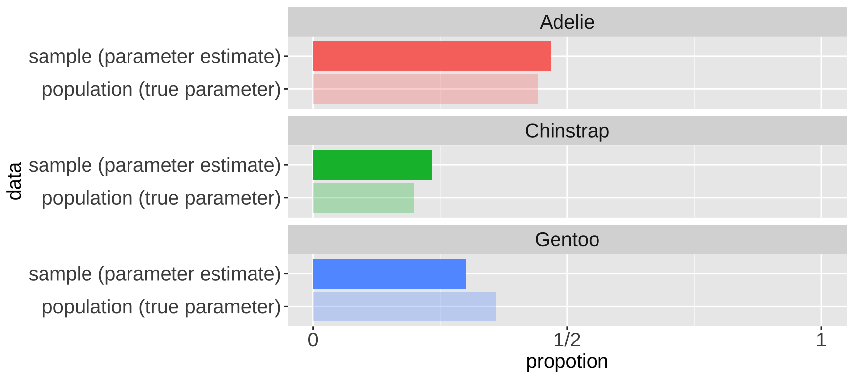Viewport: 854px width, 379px height.
Task: Click the "propotion" x-axis title
Action: [x=567, y=362]
